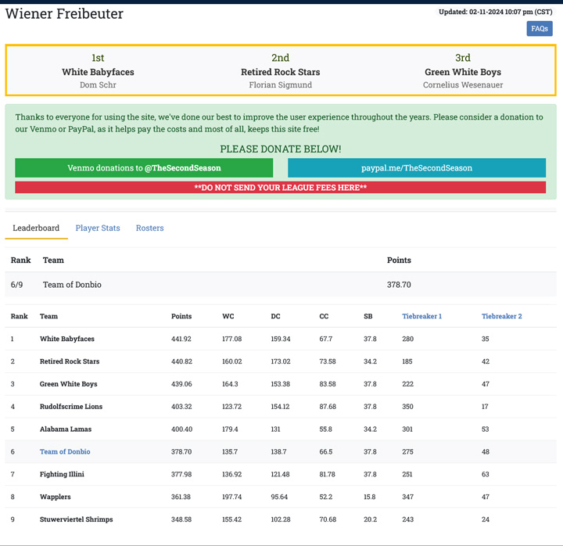This screenshot has height=546, width=563.
Task: Click Team of Donbio CC value 66.5
Action: (326, 451)
